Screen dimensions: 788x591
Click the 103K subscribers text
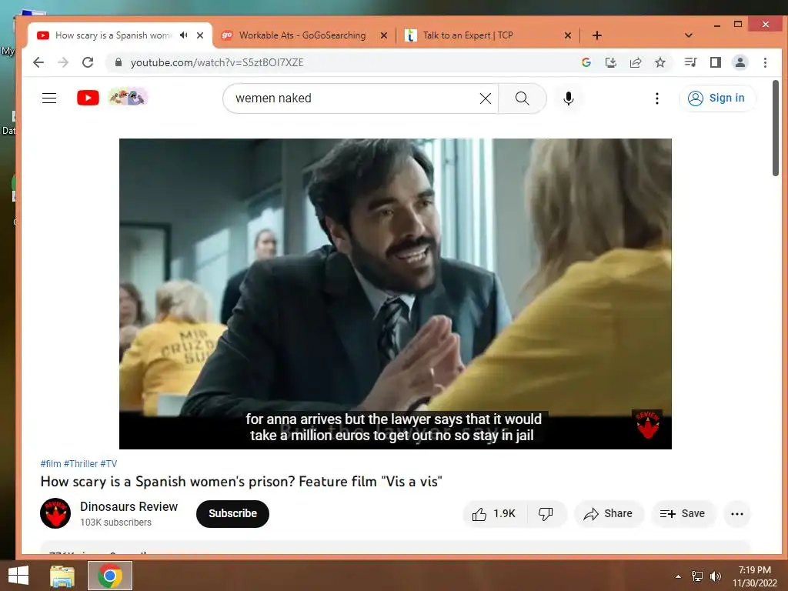(115, 523)
